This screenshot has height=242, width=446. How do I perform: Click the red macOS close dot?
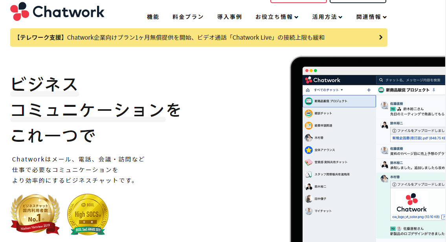tap(307, 71)
